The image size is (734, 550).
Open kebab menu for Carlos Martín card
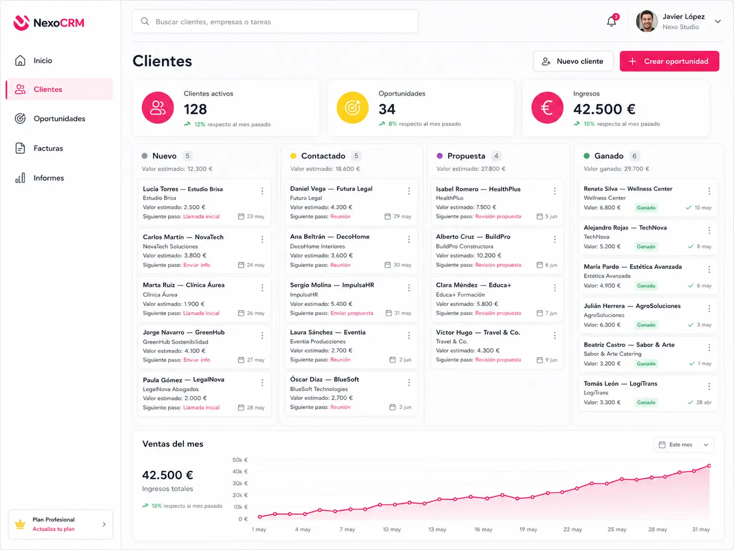tap(262, 239)
